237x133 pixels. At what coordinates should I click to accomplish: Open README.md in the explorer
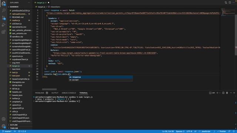point(18,17)
